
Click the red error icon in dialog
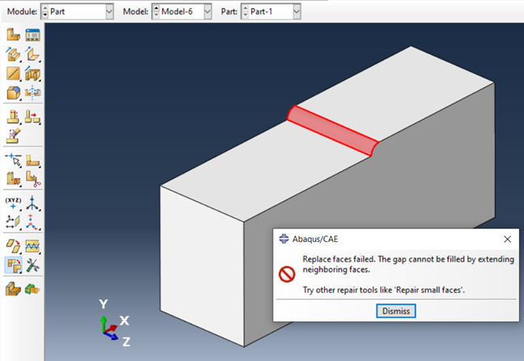pos(287,274)
